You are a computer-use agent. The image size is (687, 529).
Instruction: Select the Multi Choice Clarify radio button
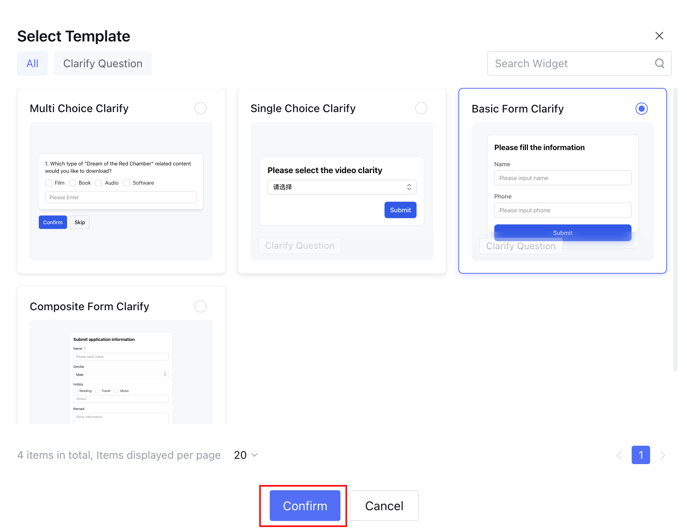(201, 108)
